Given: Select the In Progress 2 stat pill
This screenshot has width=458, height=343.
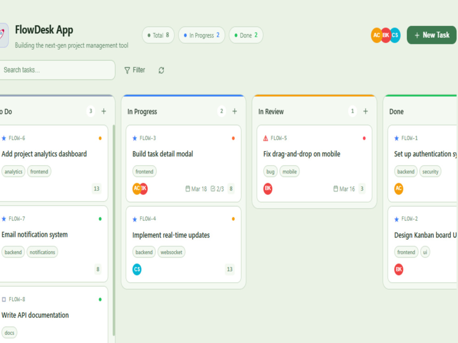Looking at the screenshot, I should point(202,35).
